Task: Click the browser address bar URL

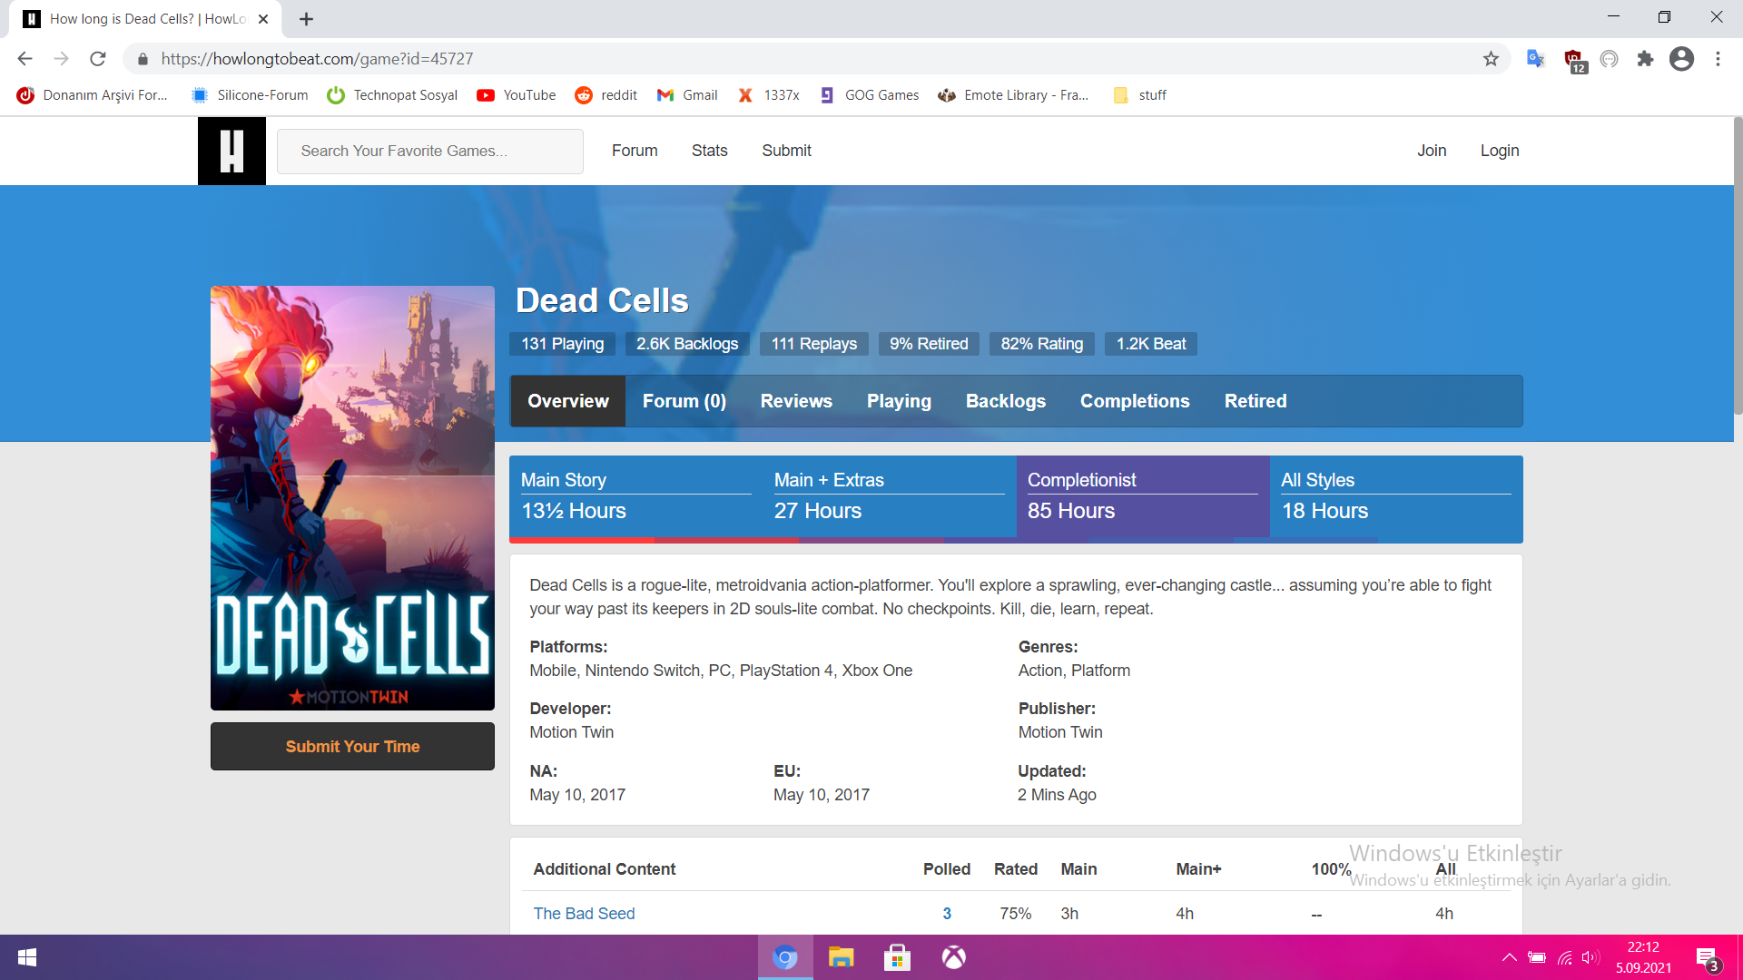Action: point(318,59)
